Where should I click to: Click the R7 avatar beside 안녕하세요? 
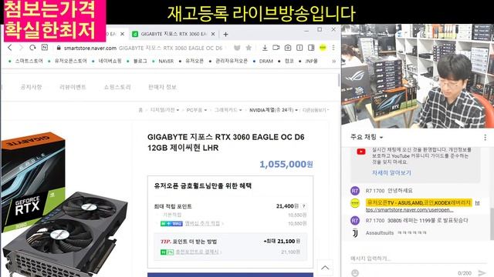(x=355, y=191)
